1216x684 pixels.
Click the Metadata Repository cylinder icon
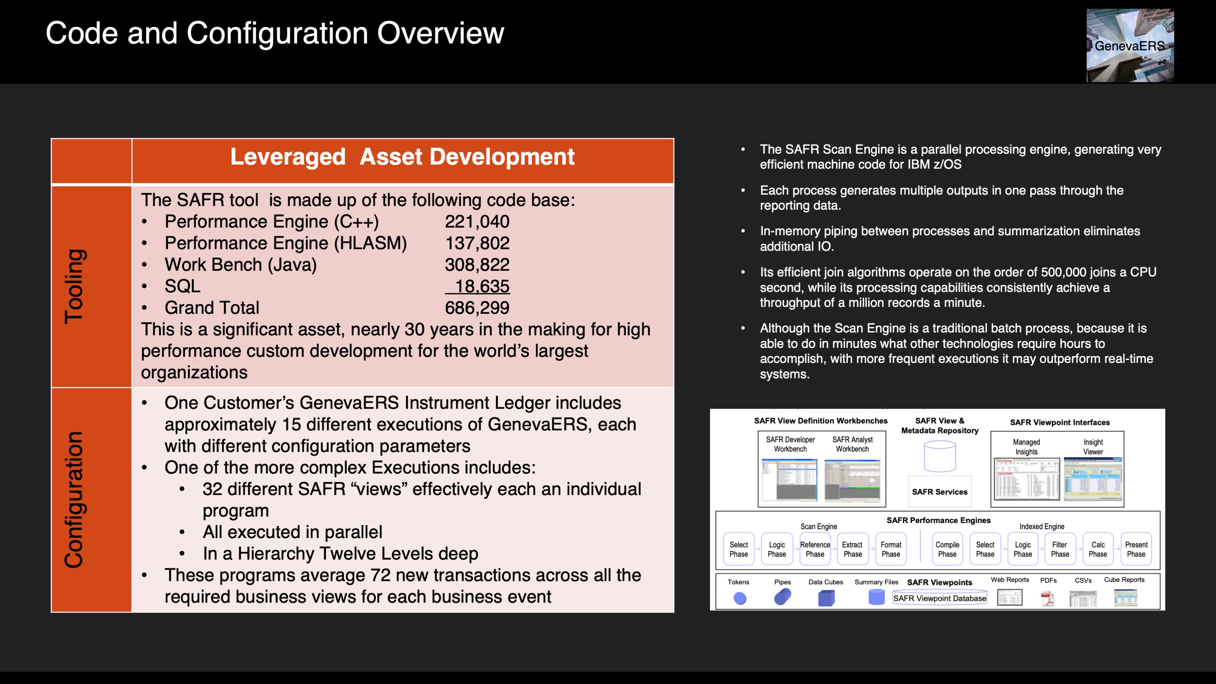pyautogui.click(x=939, y=457)
